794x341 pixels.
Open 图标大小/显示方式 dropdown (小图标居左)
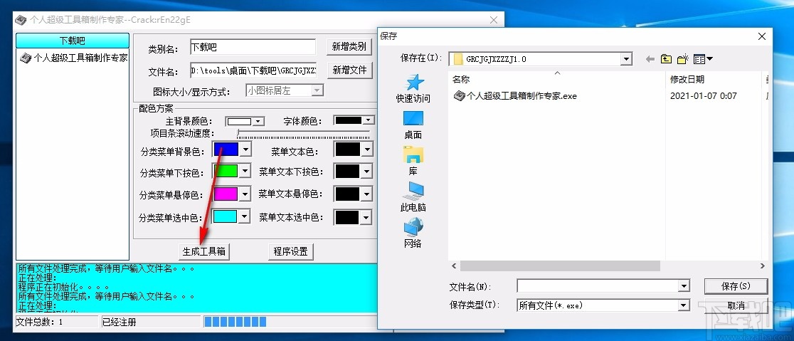(x=317, y=90)
